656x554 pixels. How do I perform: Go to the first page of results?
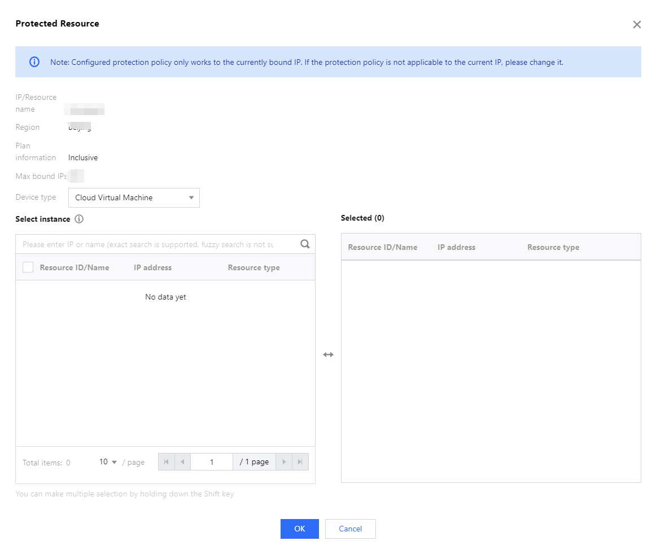click(166, 462)
